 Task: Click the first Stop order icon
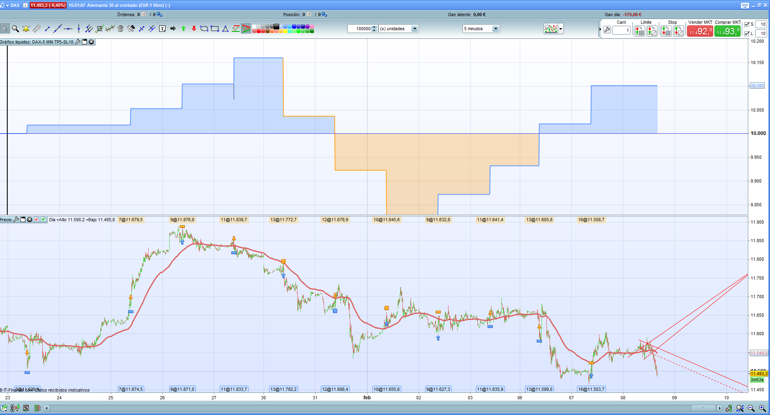[x=666, y=31]
